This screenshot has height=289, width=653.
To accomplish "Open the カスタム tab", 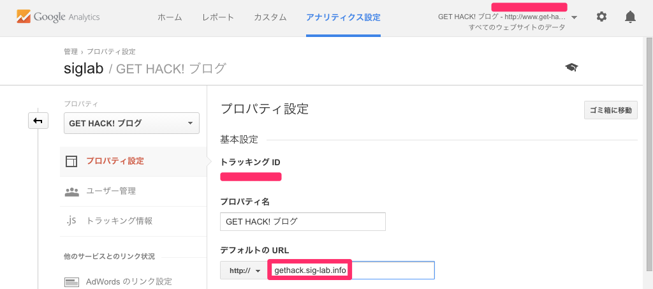I will point(270,17).
